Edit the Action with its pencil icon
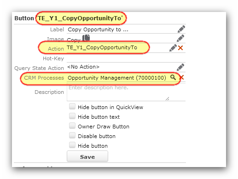 click(173, 48)
